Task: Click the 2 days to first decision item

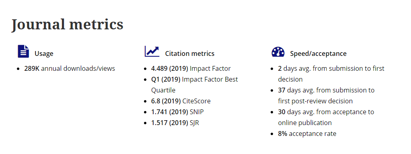Action: click(331, 74)
